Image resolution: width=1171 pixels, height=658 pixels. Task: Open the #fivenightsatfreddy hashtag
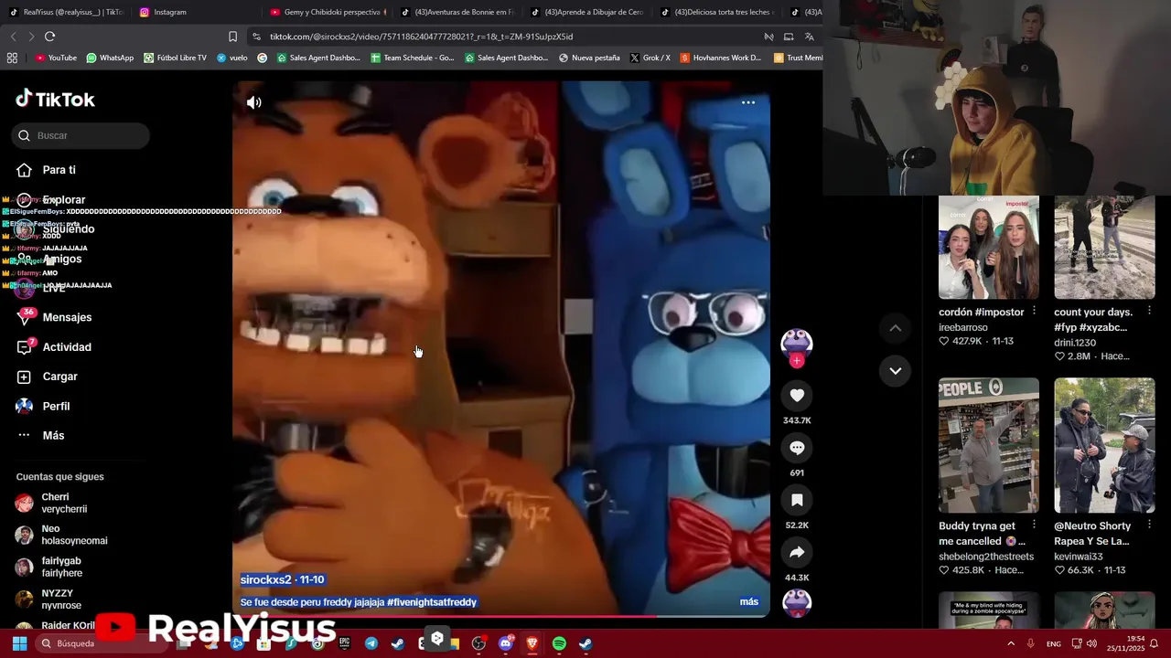(432, 602)
